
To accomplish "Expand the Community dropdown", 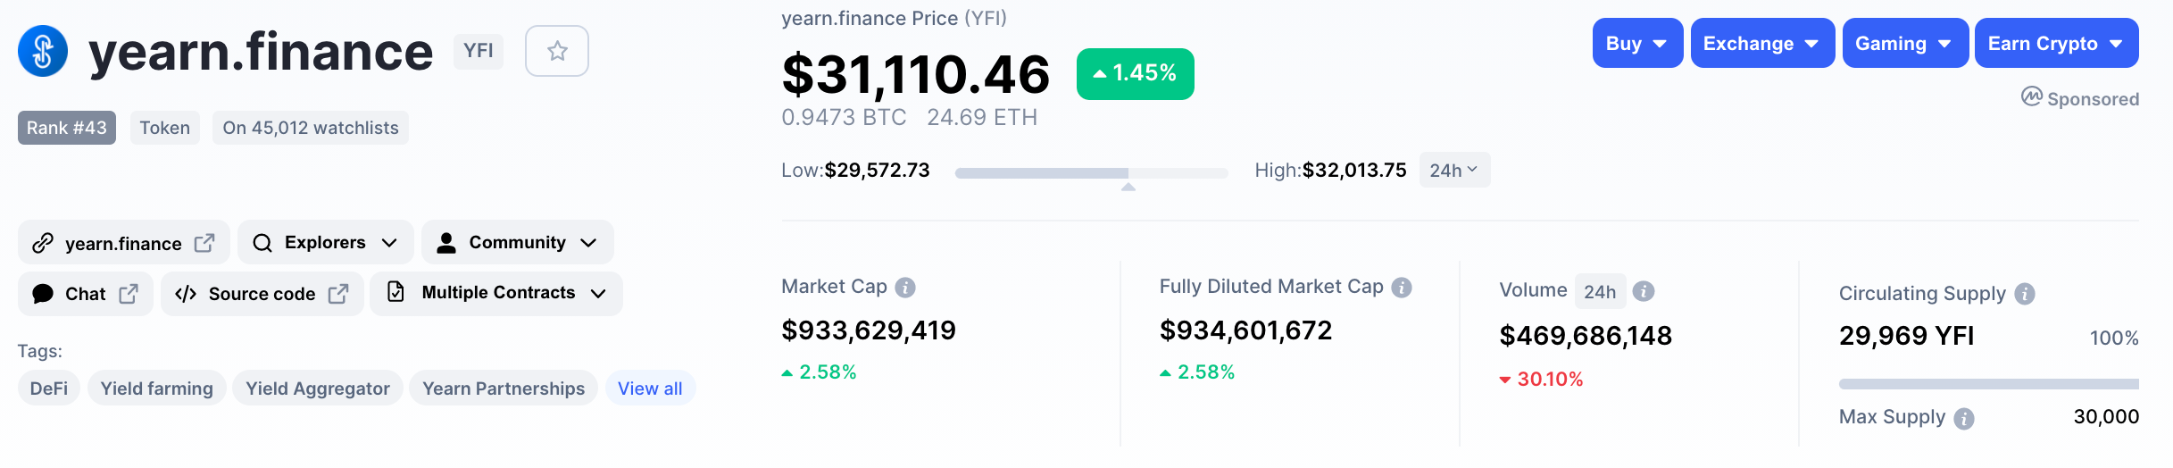I will 517,243.
